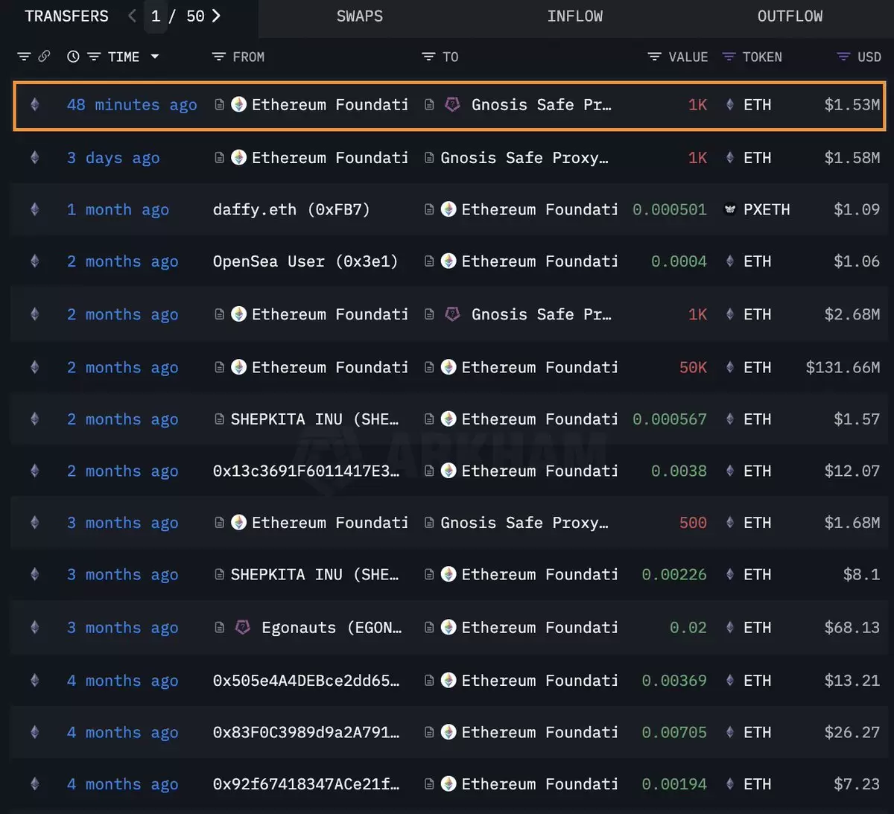Open daffy.eth (0xFB7) sender

[x=291, y=209]
